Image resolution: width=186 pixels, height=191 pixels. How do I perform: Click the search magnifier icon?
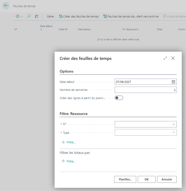[x=29, y=16]
